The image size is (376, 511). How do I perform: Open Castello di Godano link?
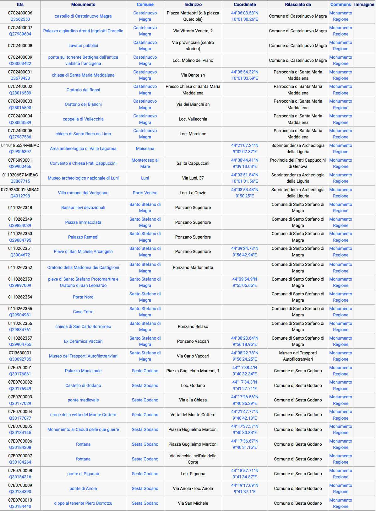pos(83,385)
